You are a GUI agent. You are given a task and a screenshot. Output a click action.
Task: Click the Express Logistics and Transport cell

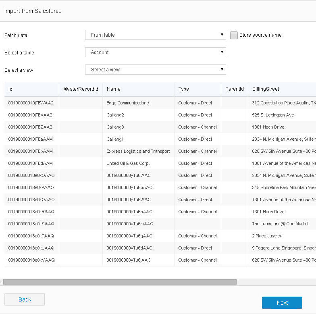(138, 151)
